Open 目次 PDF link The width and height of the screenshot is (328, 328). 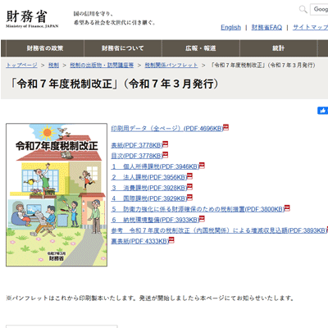point(137,156)
